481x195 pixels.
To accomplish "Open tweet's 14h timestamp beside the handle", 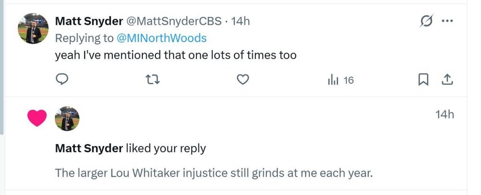I will [240, 21].
